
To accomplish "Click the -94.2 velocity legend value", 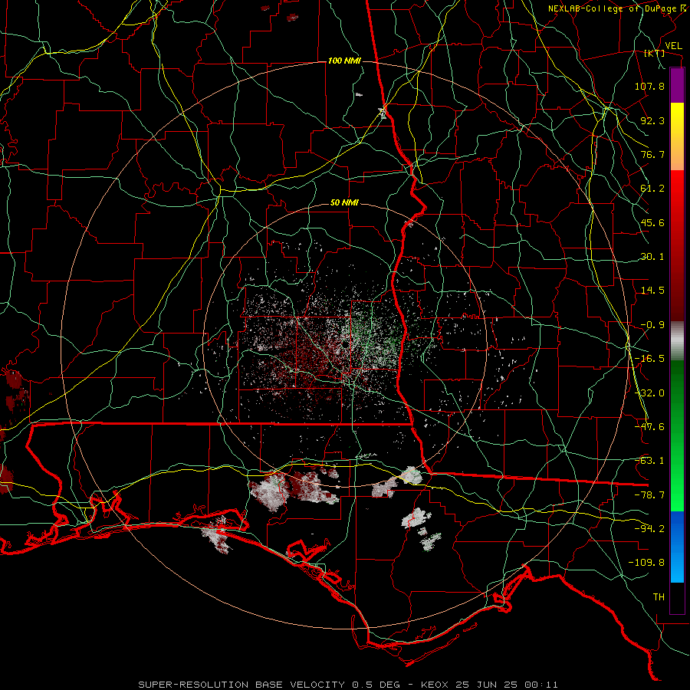I will (x=649, y=528).
